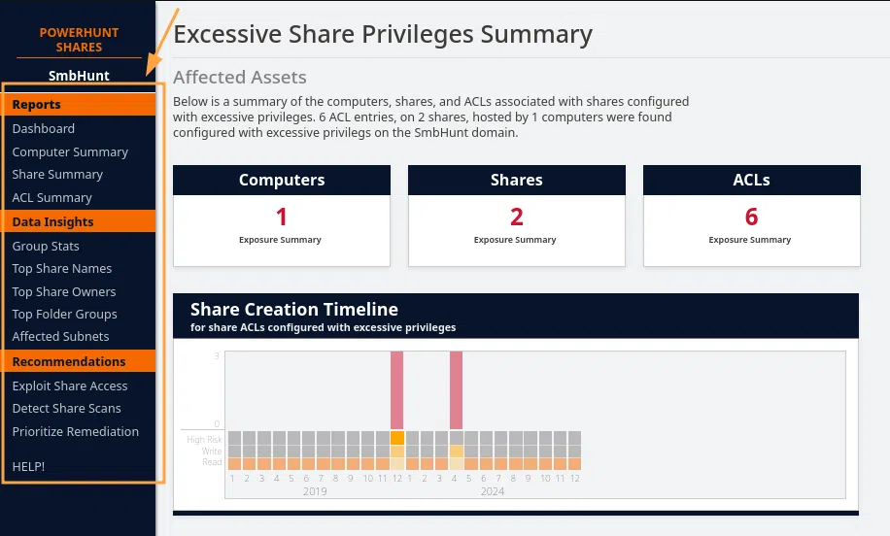Open Top Share Names page
890x536 pixels.
[62, 269]
